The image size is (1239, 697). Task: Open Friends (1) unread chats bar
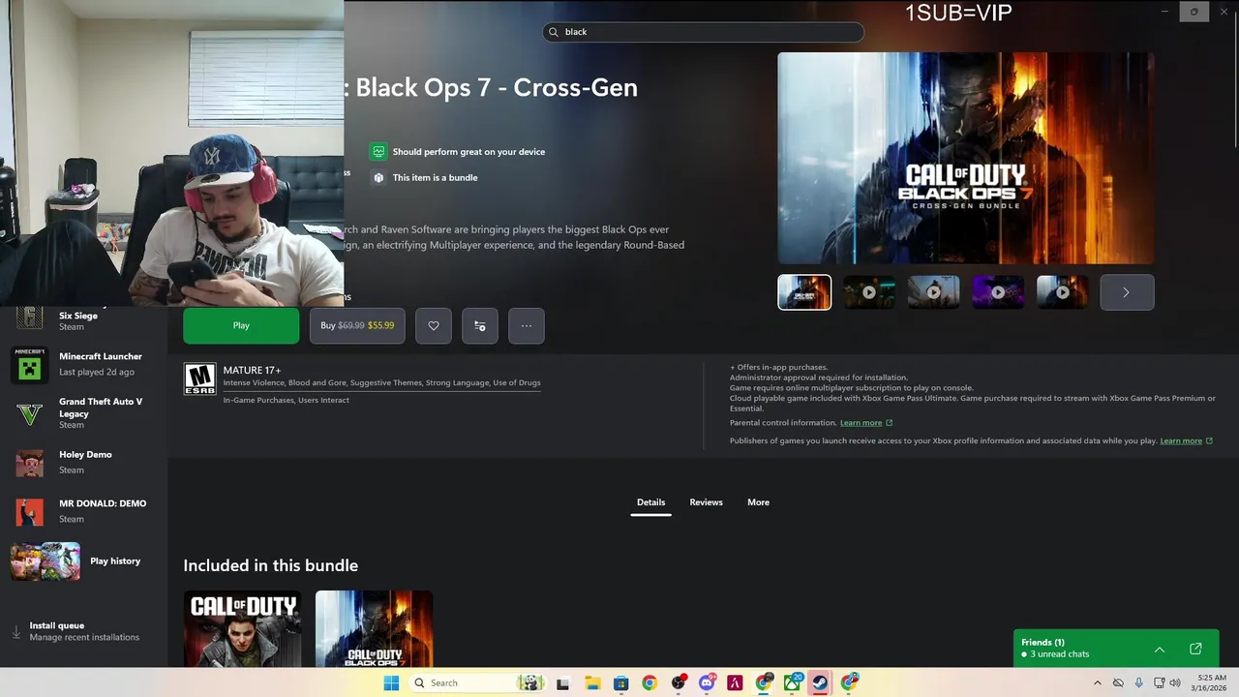1116,649
